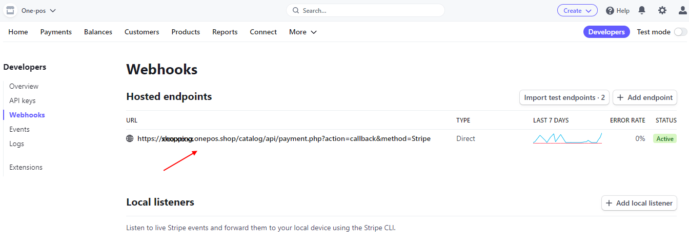The width and height of the screenshot is (689, 244).
Task: Click Add local listener button
Action: (x=639, y=203)
